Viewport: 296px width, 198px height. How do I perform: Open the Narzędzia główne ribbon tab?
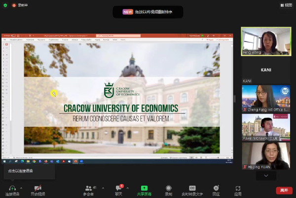16,40
